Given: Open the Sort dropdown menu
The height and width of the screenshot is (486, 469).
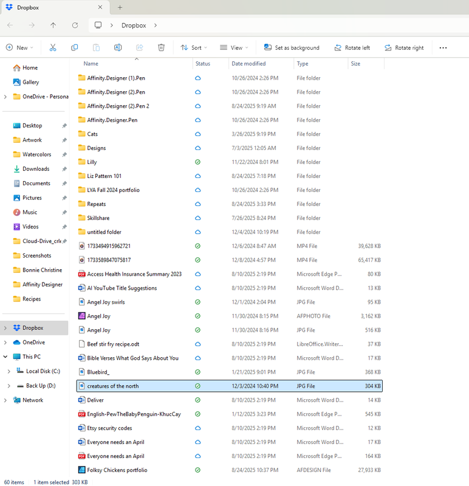Looking at the screenshot, I should (194, 47).
